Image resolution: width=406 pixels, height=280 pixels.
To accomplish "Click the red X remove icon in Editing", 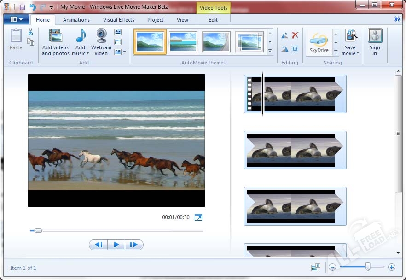I will coord(295,35).
